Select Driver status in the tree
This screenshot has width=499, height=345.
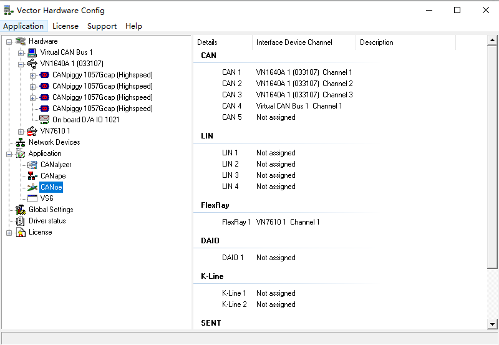click(47, 221)
